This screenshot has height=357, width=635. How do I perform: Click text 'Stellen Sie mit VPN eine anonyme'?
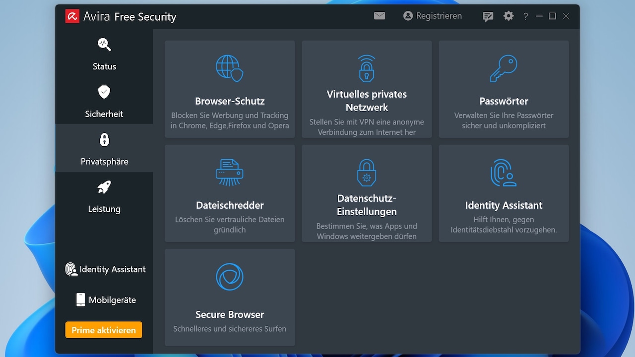[x=367, y=122]
